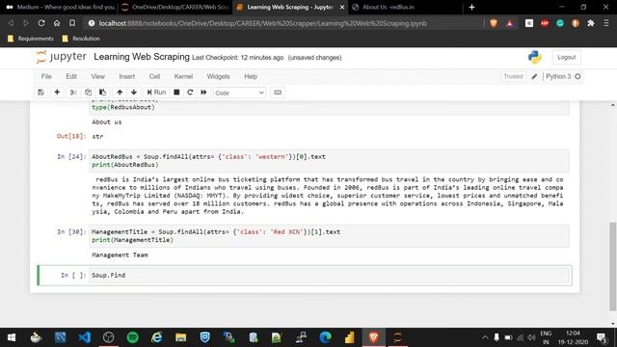Image resolution: width=617 pixels, height=347 pixels.
Task: Open the File menu
Action: click(46, 76)
